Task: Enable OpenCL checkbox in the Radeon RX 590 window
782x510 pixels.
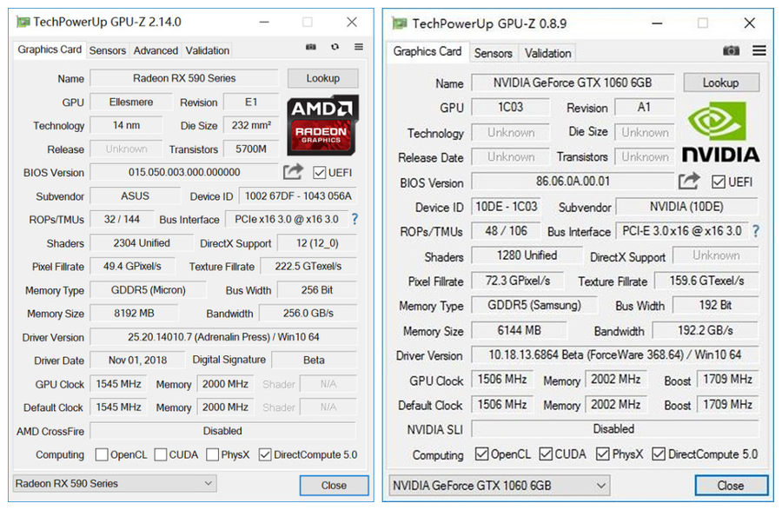Action: click(102, 454)
